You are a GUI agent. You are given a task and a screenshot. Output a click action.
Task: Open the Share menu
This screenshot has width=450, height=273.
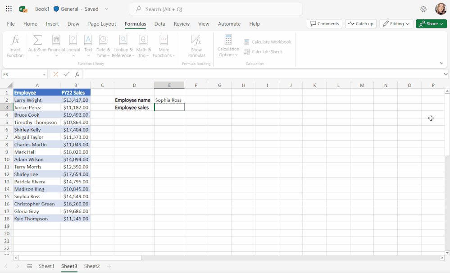click(431, 23)
